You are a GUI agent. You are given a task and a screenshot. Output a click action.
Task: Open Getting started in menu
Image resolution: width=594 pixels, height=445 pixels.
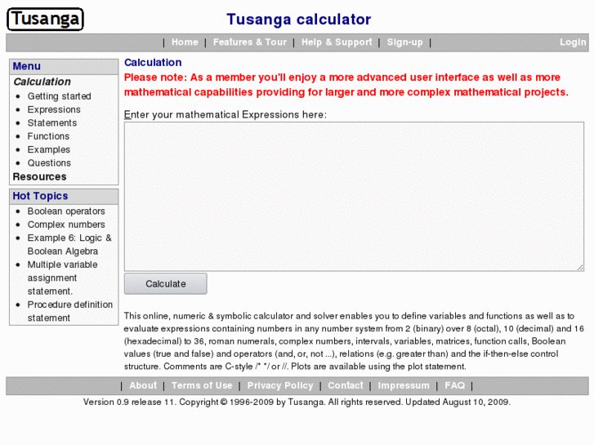tap(59, 96)
